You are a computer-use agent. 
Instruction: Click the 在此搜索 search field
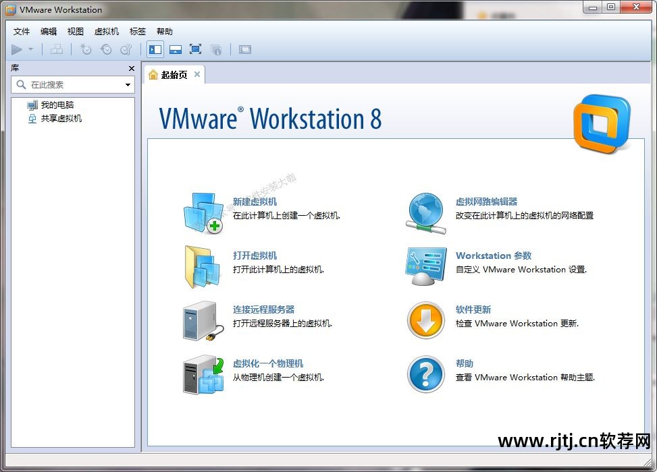coord(72,85)
